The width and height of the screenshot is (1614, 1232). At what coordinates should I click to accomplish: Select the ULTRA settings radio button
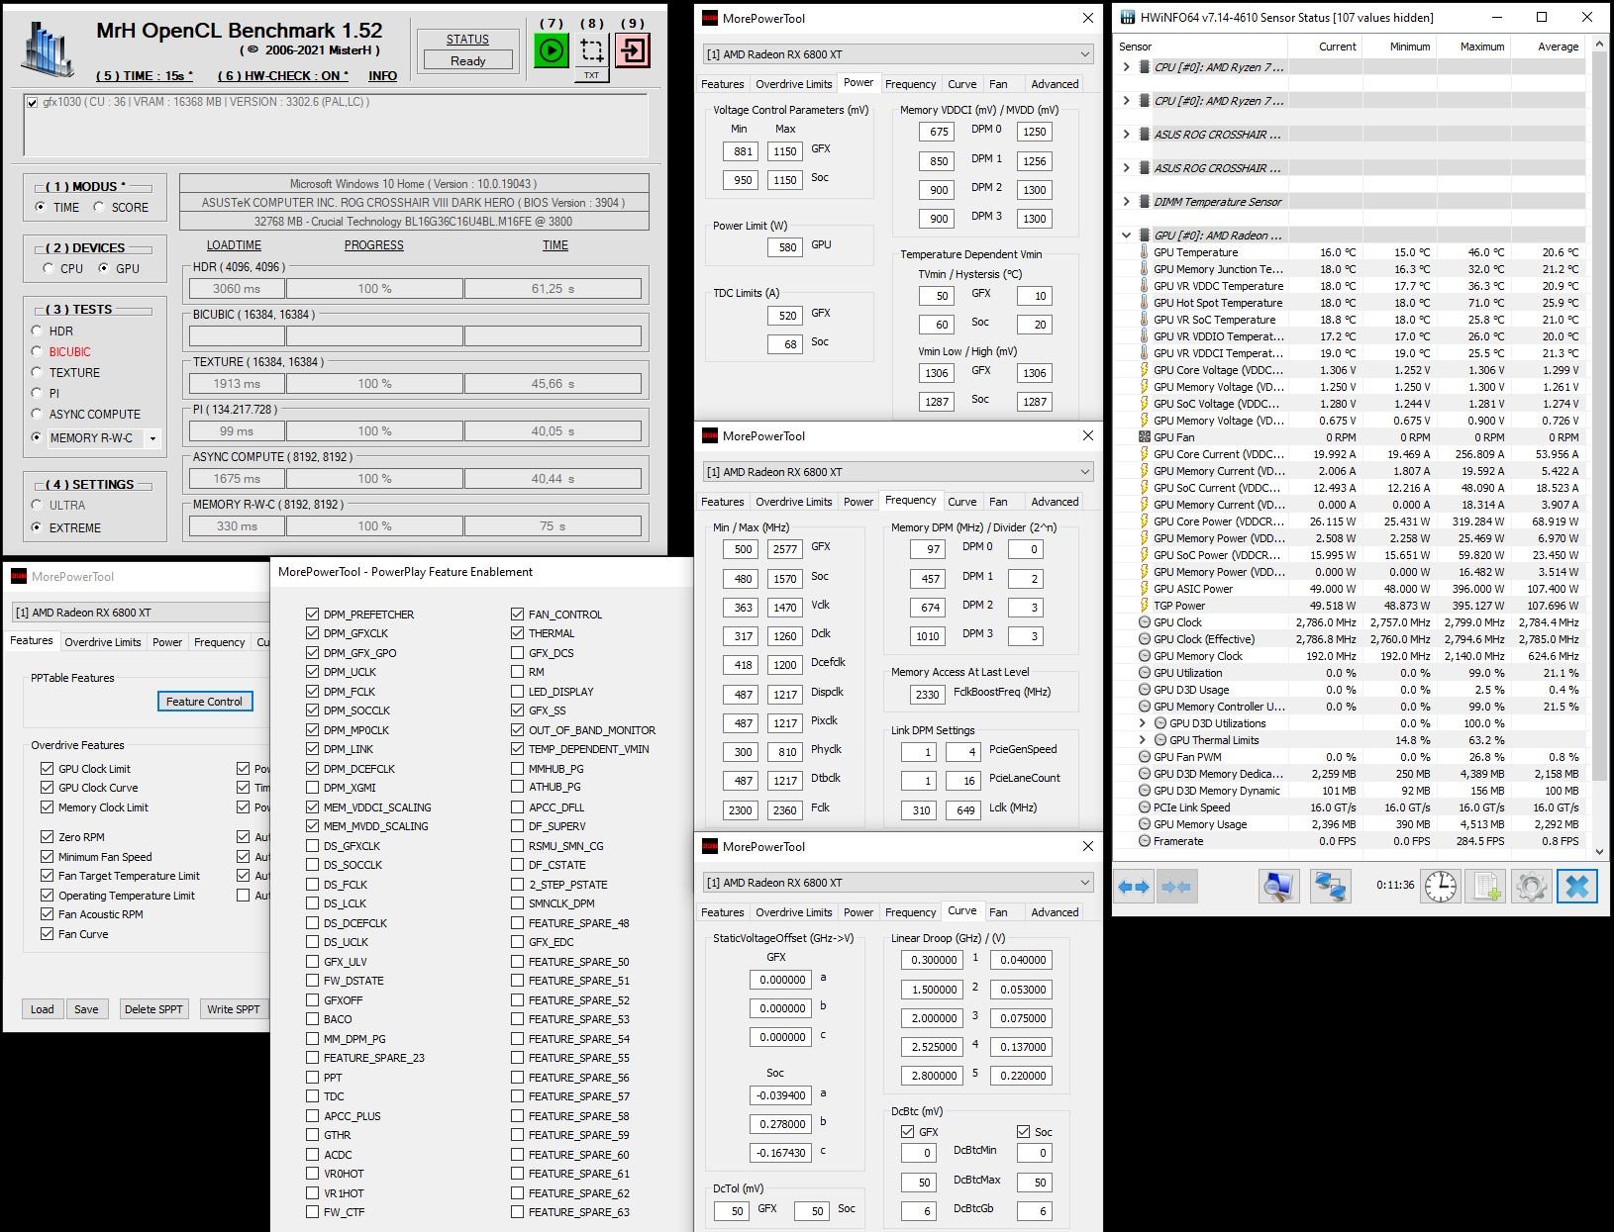[x=37, y=505]
